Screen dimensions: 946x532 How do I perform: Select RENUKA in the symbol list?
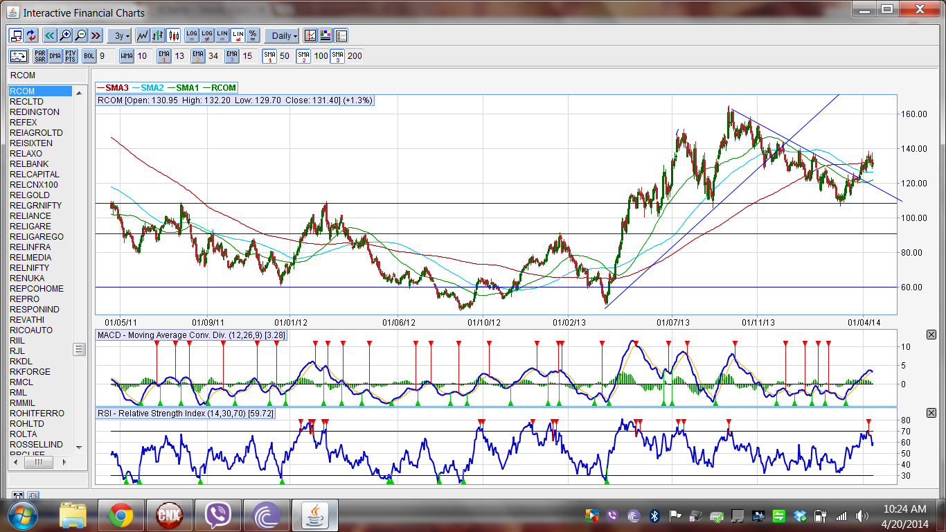[x=40, y=278]
